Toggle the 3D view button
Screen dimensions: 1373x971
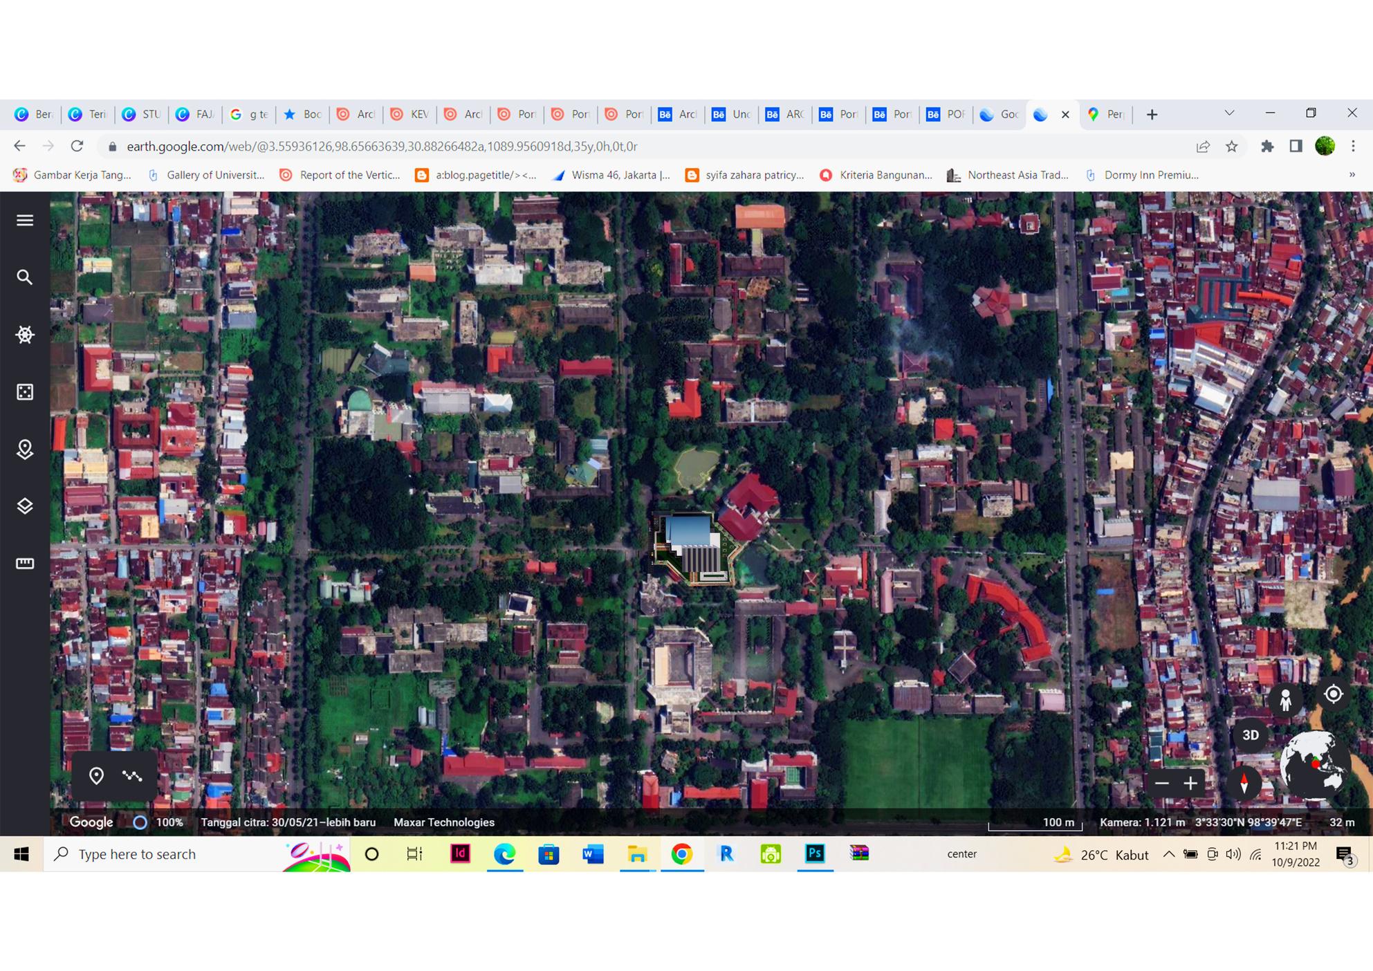pos(1251,735)
